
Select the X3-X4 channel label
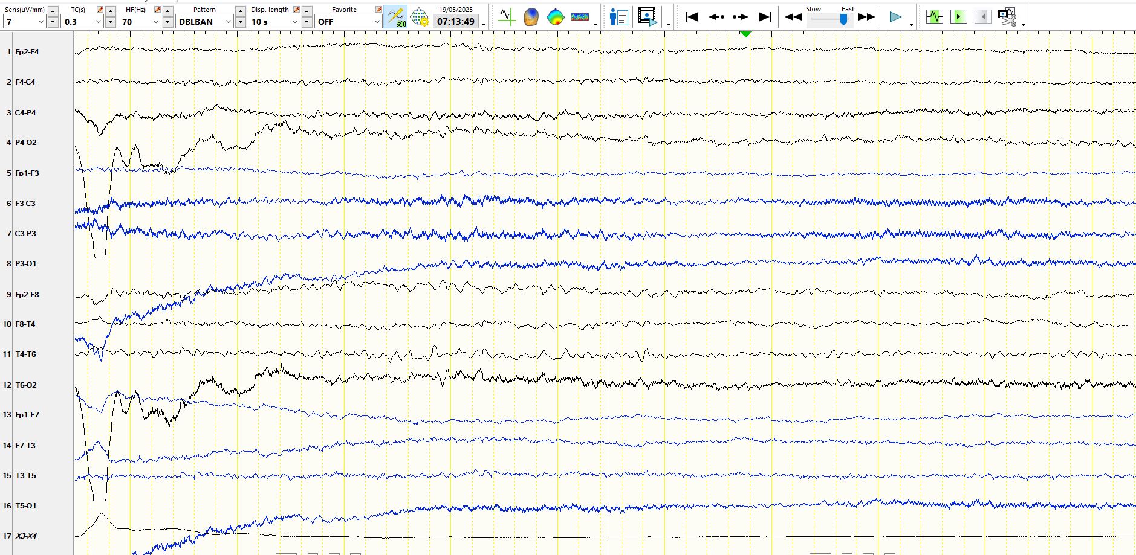pyautogui.click(x=26, y=536)
